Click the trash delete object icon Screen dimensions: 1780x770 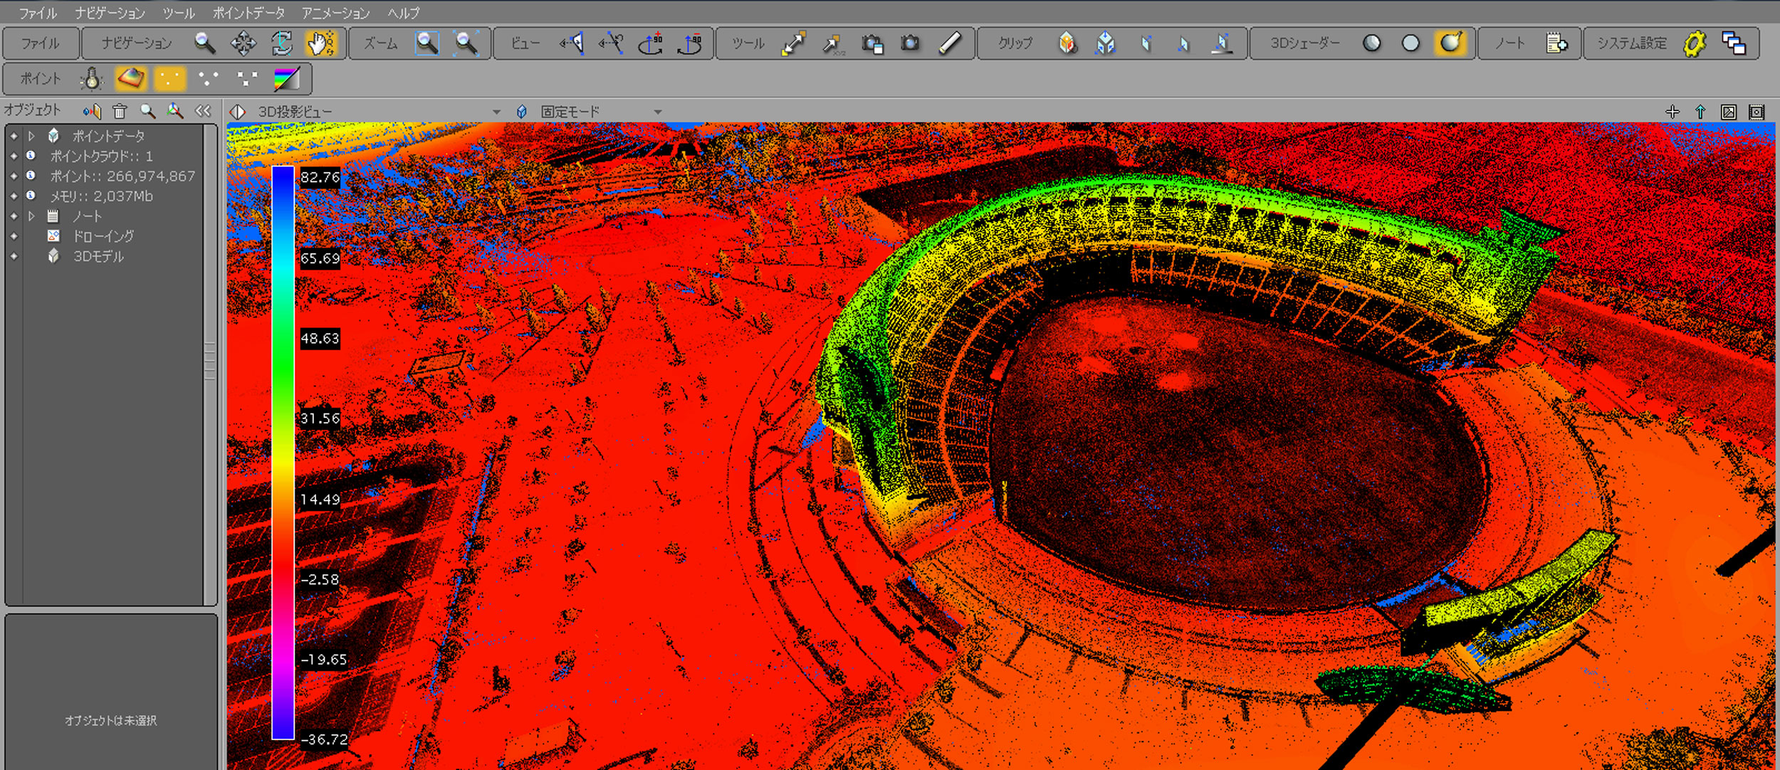[120, 111]
